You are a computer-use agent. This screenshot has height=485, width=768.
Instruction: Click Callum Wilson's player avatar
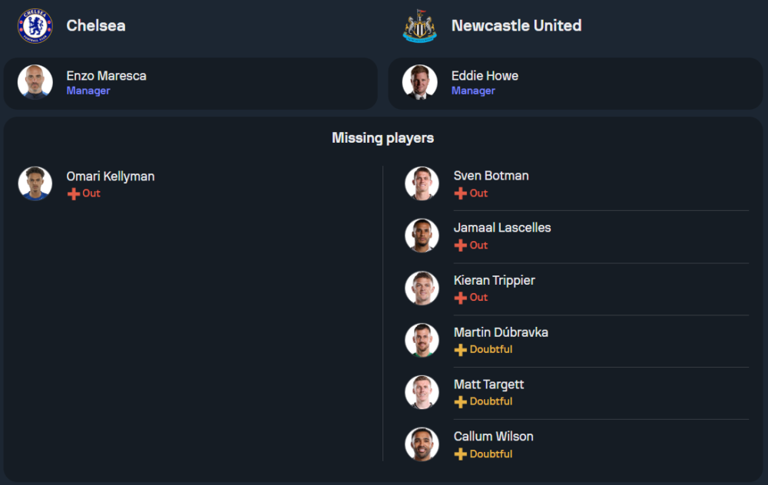click(422, 444)
